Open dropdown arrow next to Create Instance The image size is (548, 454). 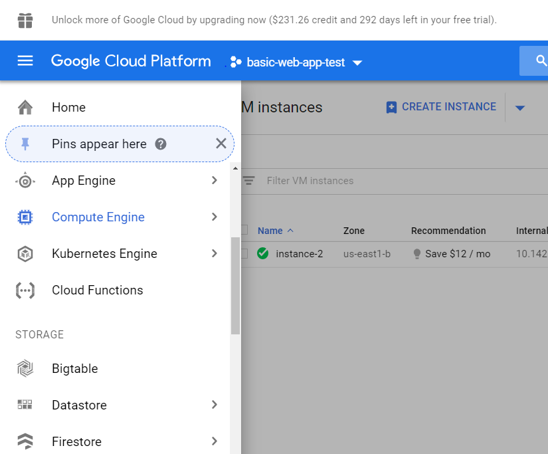(x=520, y=108)
